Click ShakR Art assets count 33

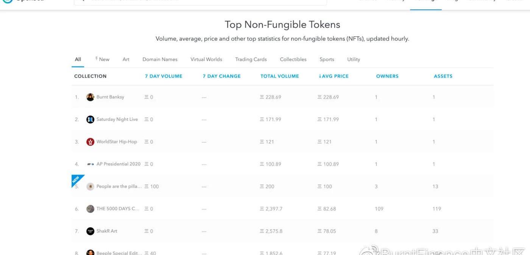(435, 231)
